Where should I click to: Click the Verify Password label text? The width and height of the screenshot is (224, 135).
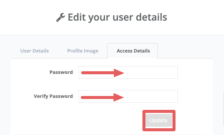tap(53, 96)
